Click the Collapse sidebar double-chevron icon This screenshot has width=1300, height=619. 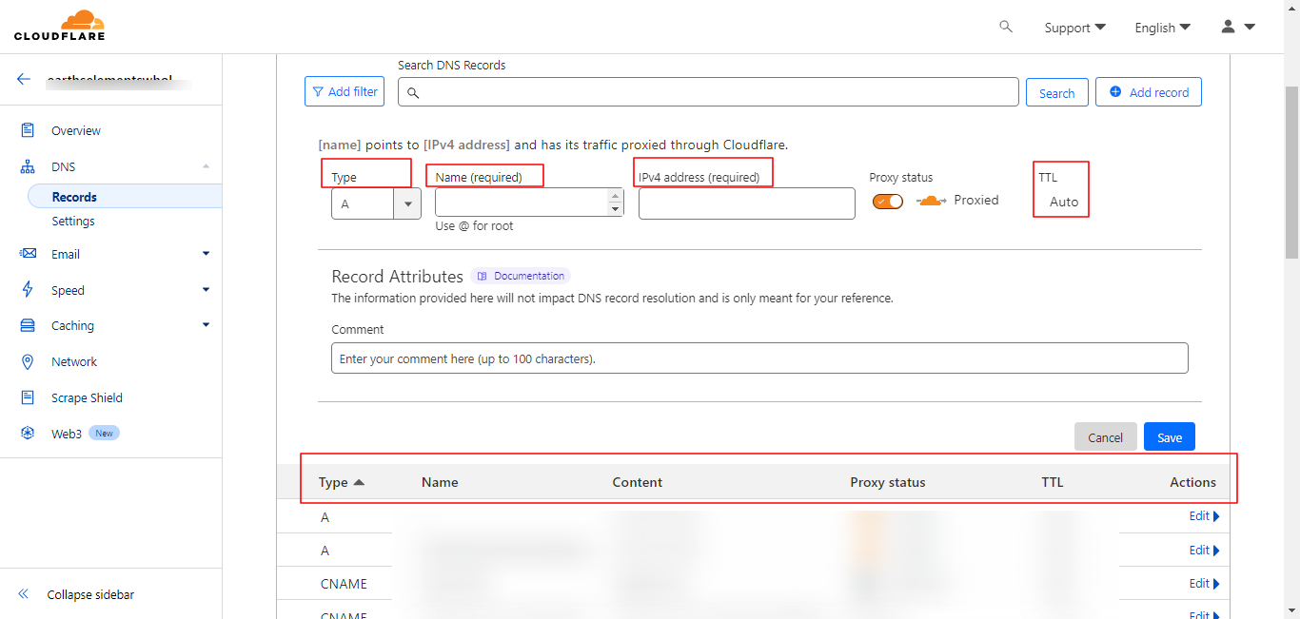pos(24,594)
